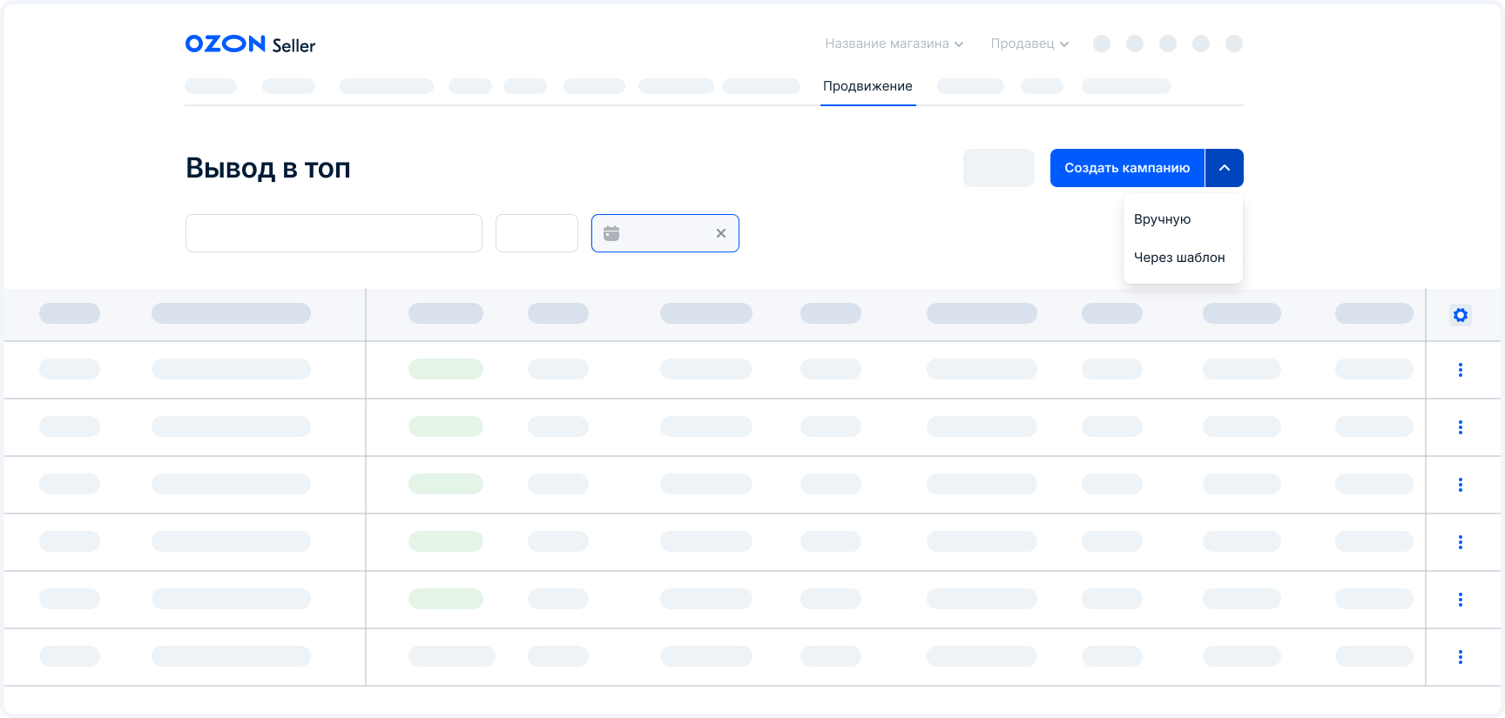
Task: Open the table column settings gear
Action: point(1461,315)
